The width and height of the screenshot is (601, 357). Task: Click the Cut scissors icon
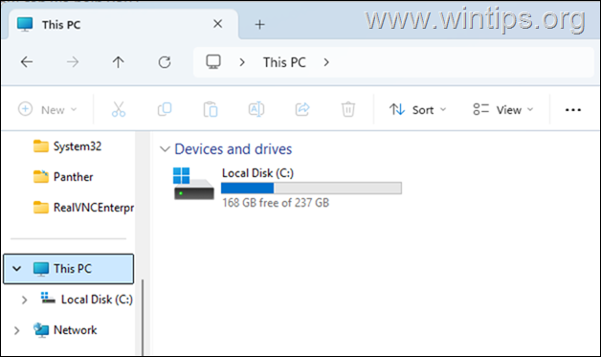(119, 110)
